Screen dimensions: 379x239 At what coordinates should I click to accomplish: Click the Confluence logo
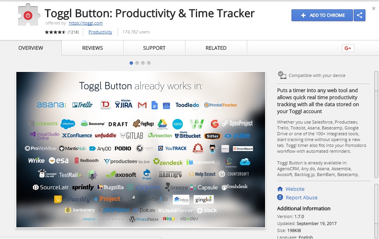click(77, 136)
